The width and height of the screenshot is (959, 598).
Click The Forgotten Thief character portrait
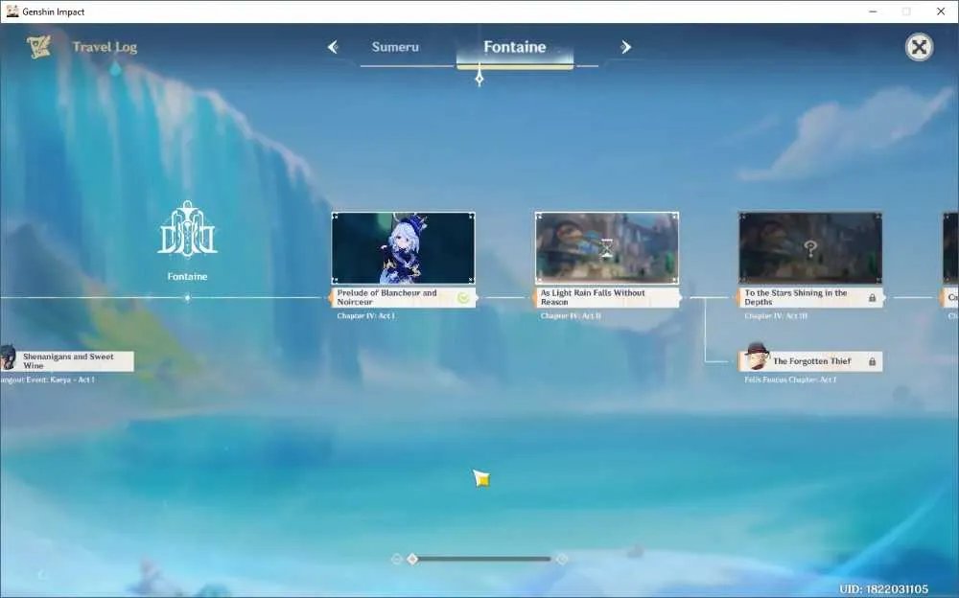point(758,356)
